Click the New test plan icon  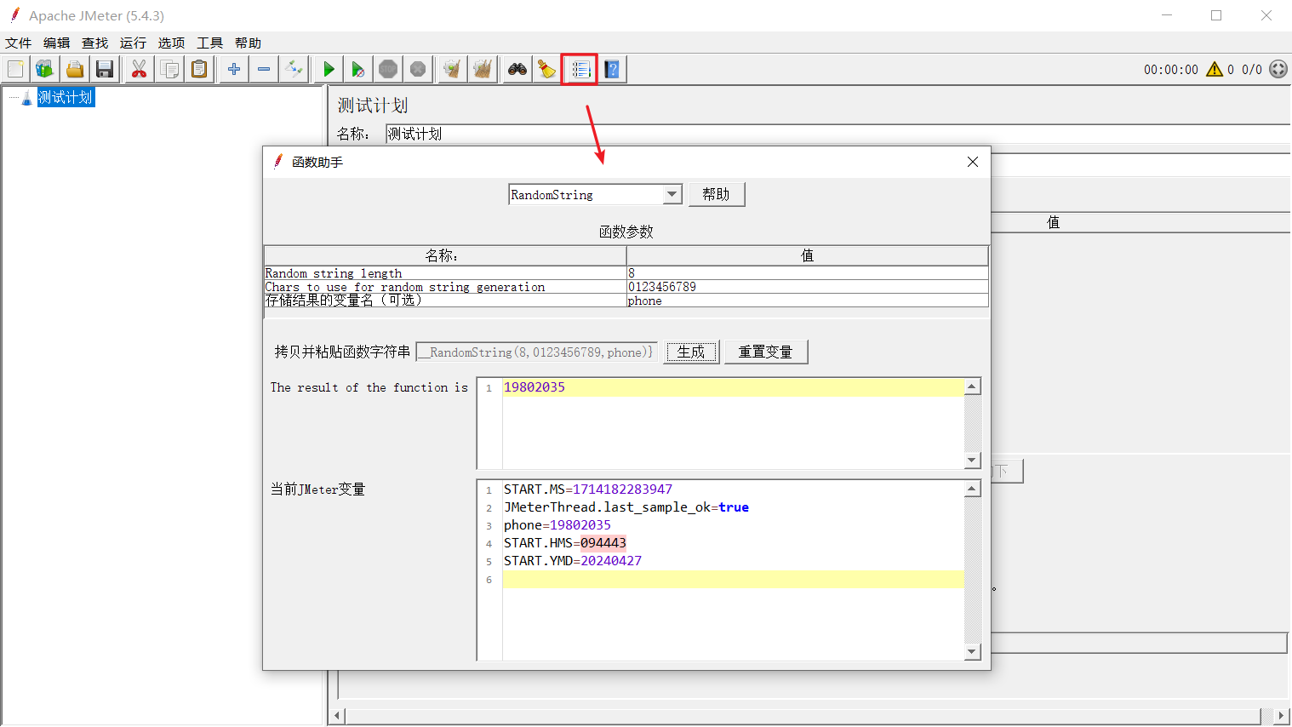16,69
